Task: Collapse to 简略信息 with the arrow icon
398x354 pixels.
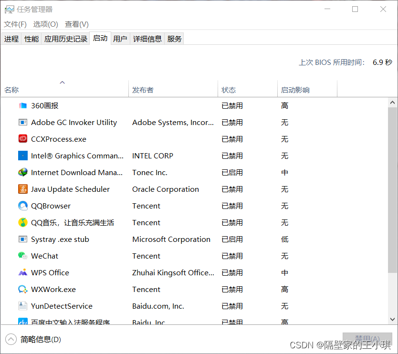Action: [11, 339]
